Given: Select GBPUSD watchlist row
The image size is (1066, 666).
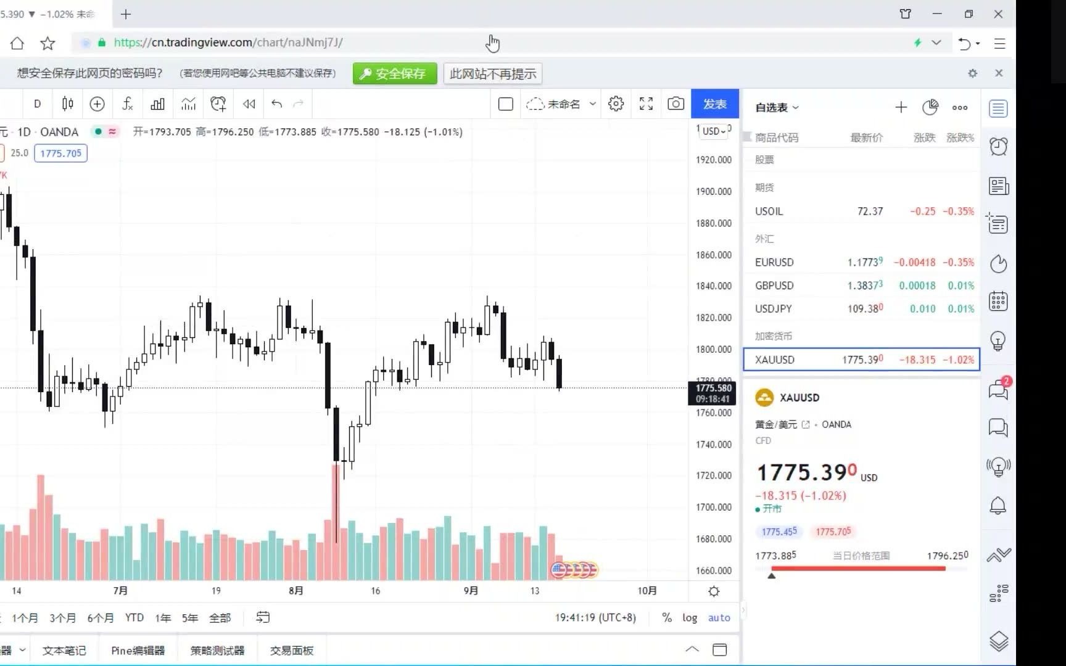Looking at the screenshot, I should [x=862, y=286].
